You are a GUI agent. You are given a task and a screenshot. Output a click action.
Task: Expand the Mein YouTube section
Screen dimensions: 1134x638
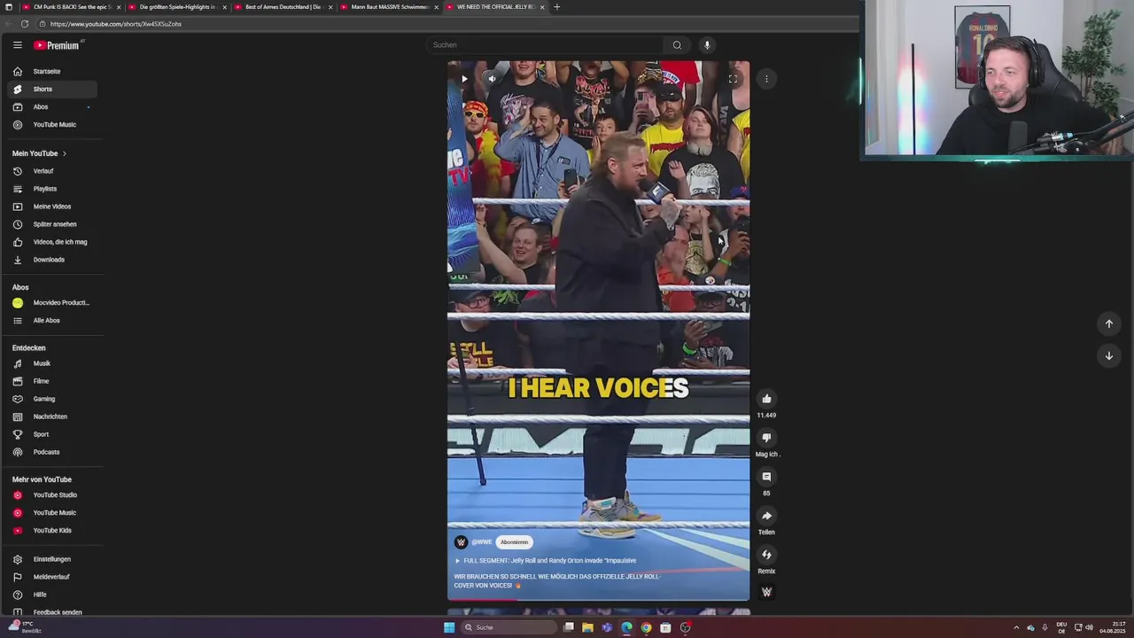click(x=39, y=153)
